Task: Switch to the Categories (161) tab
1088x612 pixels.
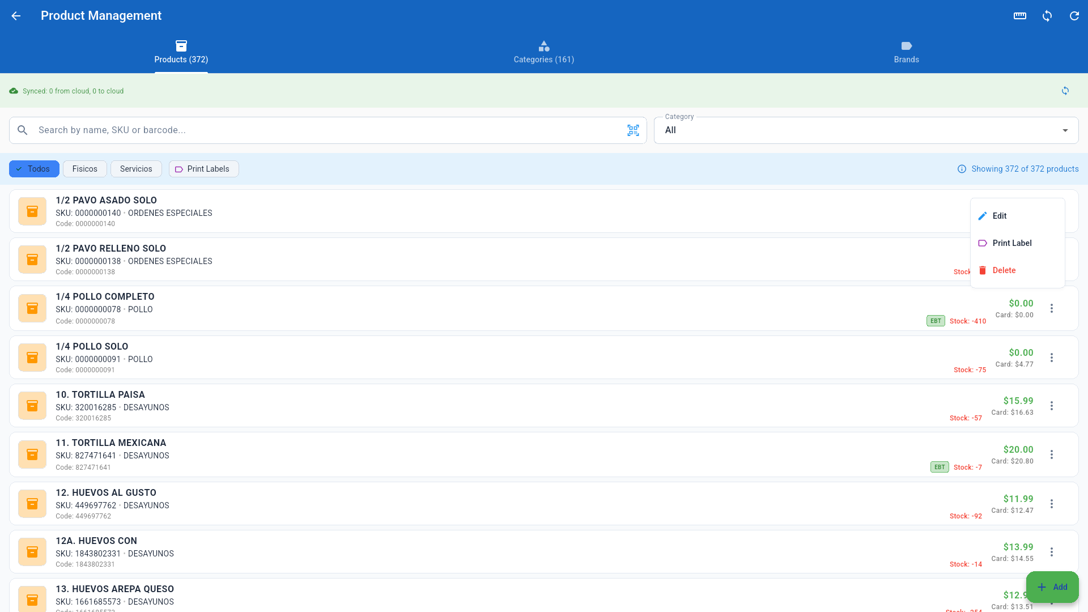Action: (544, 52)
